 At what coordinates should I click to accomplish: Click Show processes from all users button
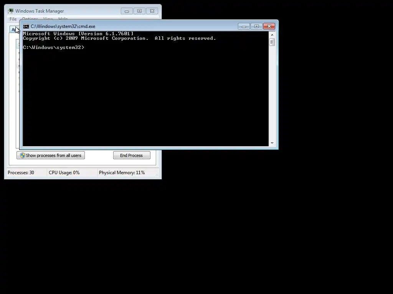tap(51, 155)
